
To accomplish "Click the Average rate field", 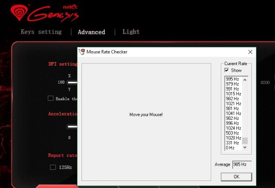I will click(242, 165).
